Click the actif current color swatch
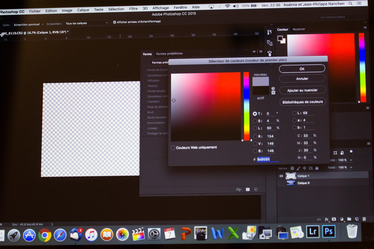This screenshot has width=374, height=249. click(261, 91)
